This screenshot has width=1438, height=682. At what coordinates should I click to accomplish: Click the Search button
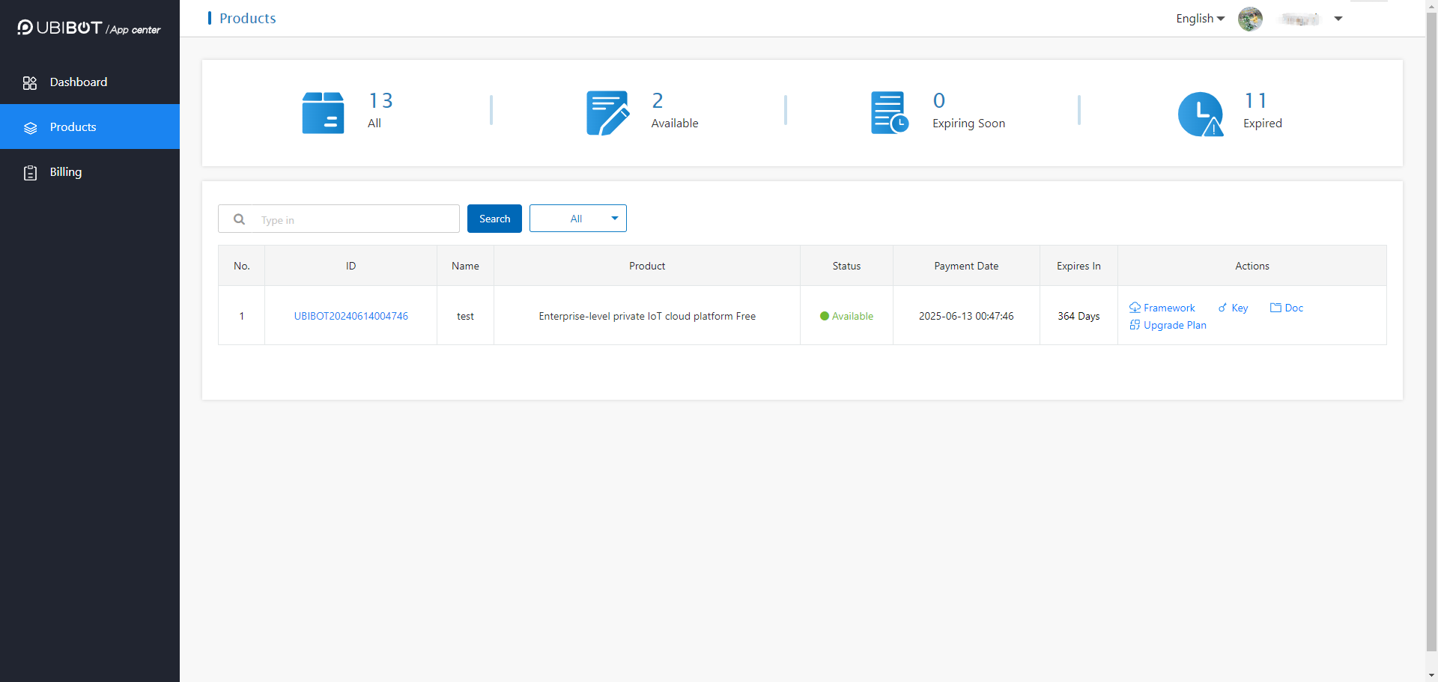494,219
